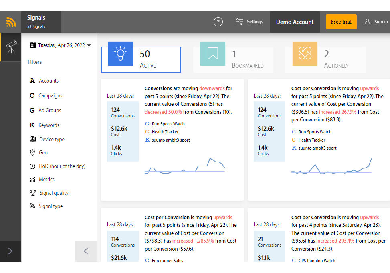Click the '$21.6k' stat value
Screen dimensions: 390x273
coord(119,258)
